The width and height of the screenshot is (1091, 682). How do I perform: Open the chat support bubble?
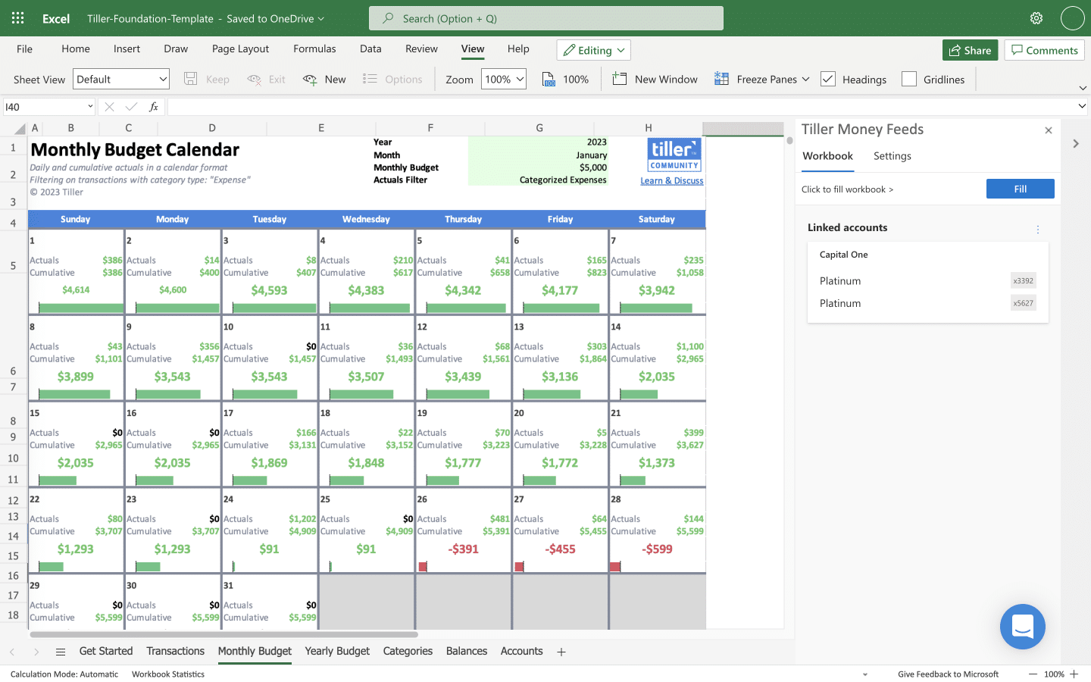coord(1022,627)
